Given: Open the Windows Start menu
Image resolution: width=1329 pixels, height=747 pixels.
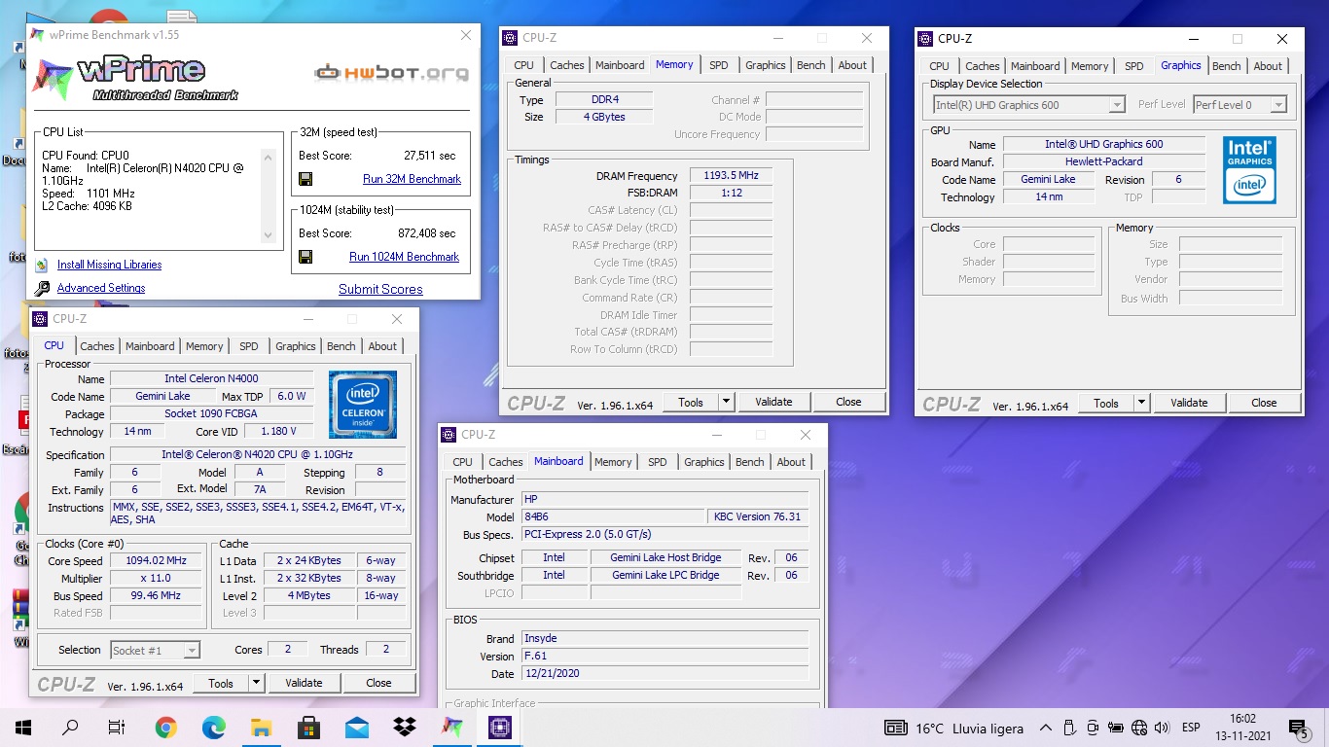Looking at the screenshot, I should point(23,727).
